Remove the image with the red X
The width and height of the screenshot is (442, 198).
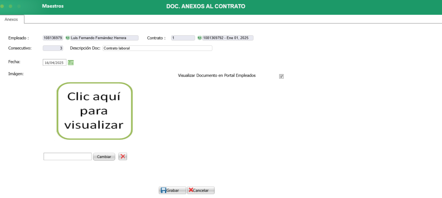(123, 156)
